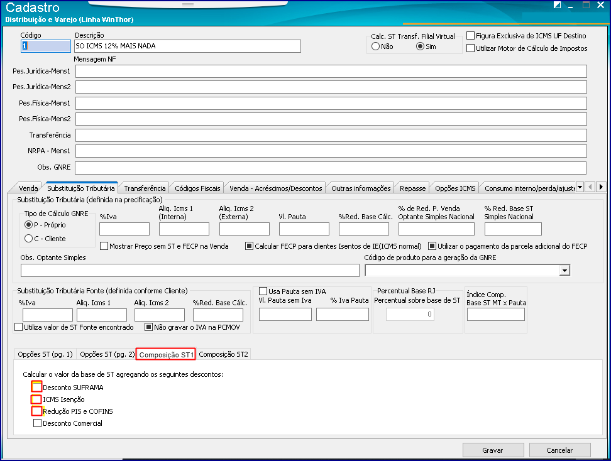Image resolution: width=611 pixels, height=461 pixels.
Task: Check Desconto Comercial option
Action: (38, 423)
